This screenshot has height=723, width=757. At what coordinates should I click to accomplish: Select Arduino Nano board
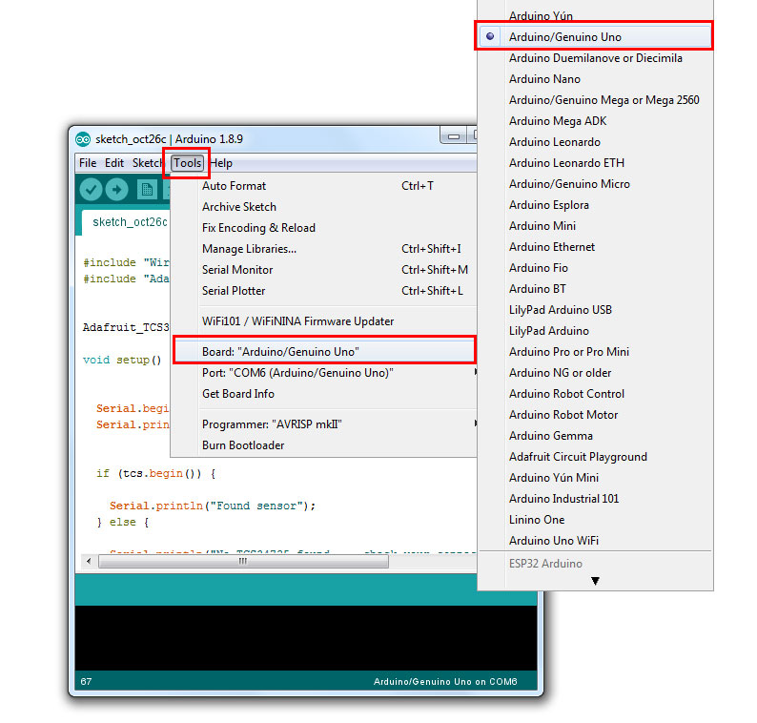pyautogui.click(x=595, y=79)
